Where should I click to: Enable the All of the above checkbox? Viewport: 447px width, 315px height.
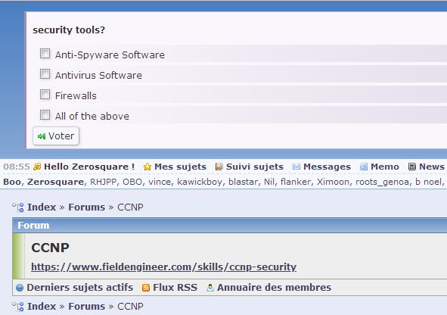click(45, 115)
